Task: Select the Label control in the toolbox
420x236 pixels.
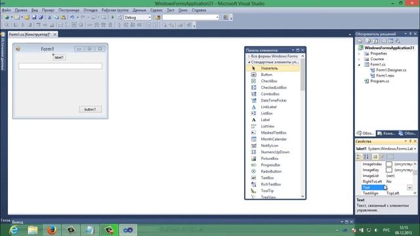Action: (273, 120)
